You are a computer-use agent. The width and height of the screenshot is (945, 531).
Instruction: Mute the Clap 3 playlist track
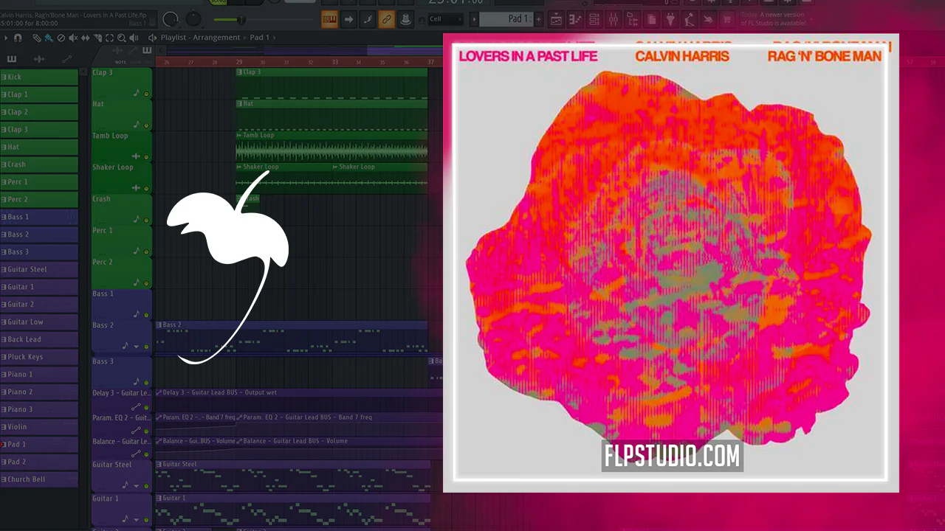[146, 94]
